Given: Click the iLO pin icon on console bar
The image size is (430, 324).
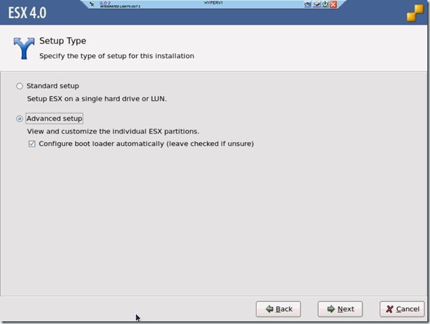Looking at the screenshot, I should [x=92, y=4].
